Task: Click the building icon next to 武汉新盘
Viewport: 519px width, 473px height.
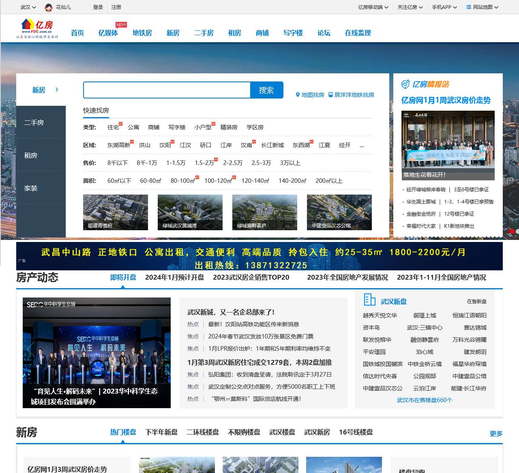Action: [370, 300]
